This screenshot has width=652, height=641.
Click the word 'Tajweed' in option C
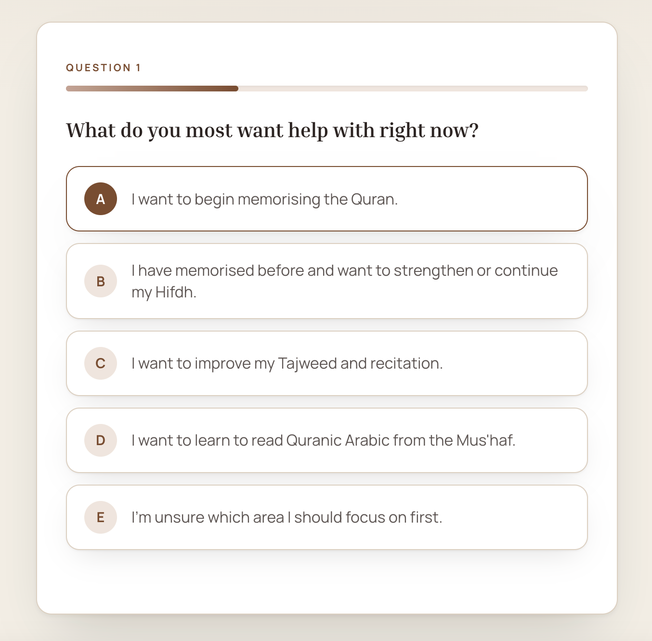coord(308,363)
